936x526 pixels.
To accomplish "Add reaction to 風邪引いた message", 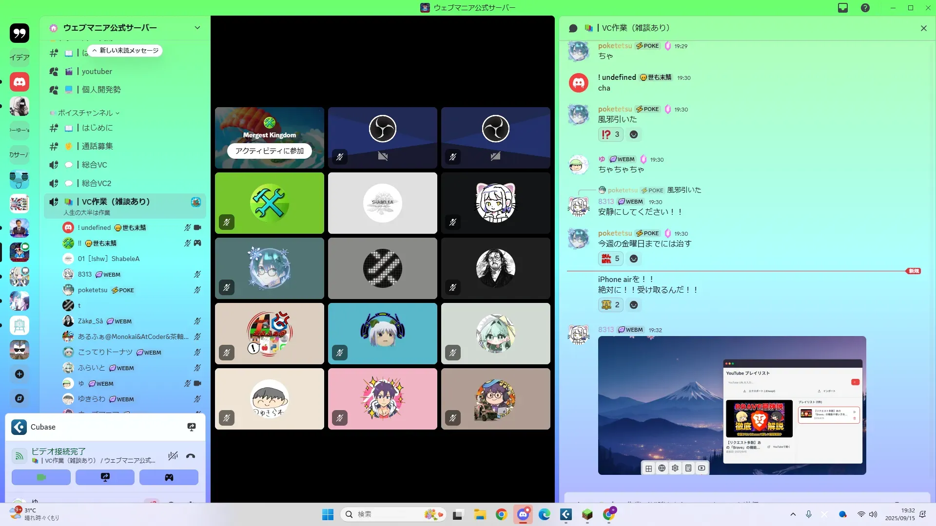I will coord(633,134).
